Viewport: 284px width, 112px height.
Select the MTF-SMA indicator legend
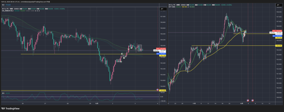coord(173,7)
